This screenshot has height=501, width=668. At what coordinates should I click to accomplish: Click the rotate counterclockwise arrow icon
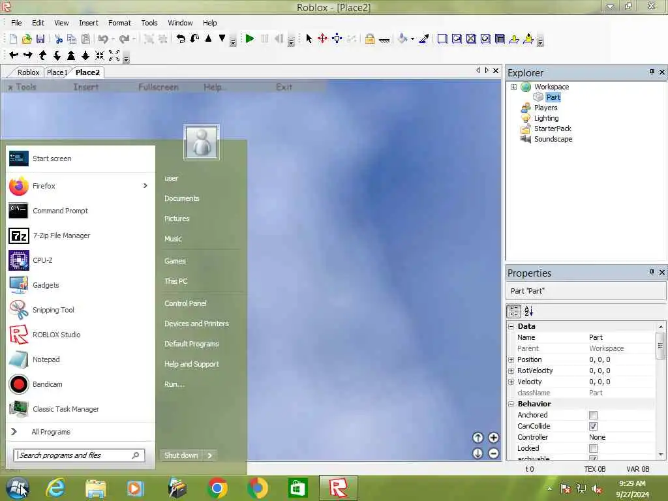[x=181, y=38]
